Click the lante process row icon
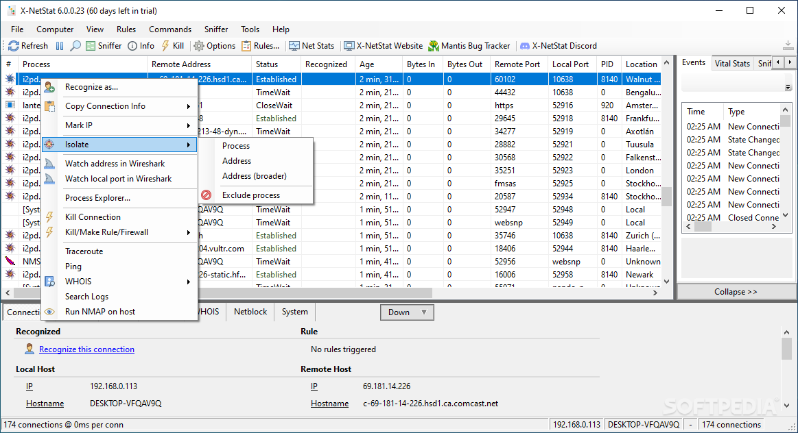The width and height of the screenshot is (798, 433). tap(10, 106)
